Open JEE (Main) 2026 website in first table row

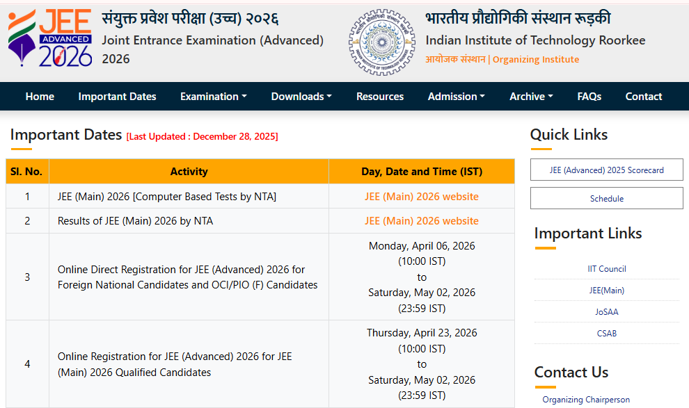(421, 197)
